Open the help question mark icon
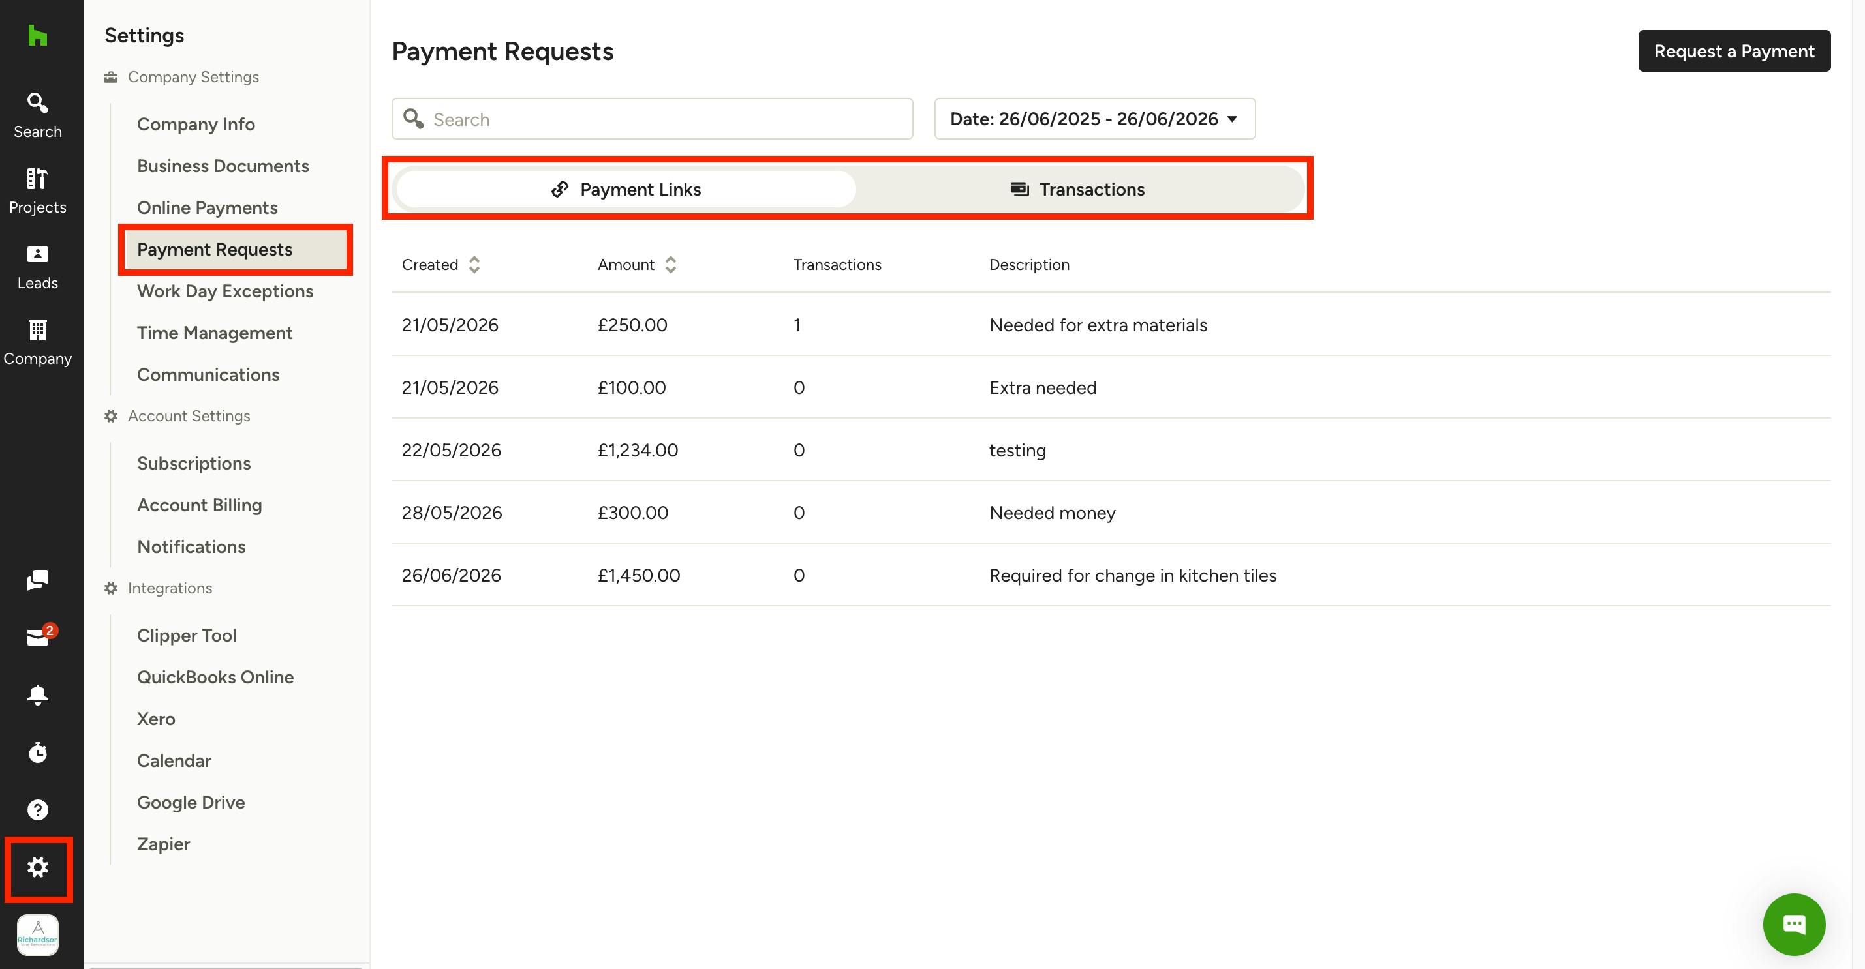This screenshot has height=969, width=1865. 38,809
